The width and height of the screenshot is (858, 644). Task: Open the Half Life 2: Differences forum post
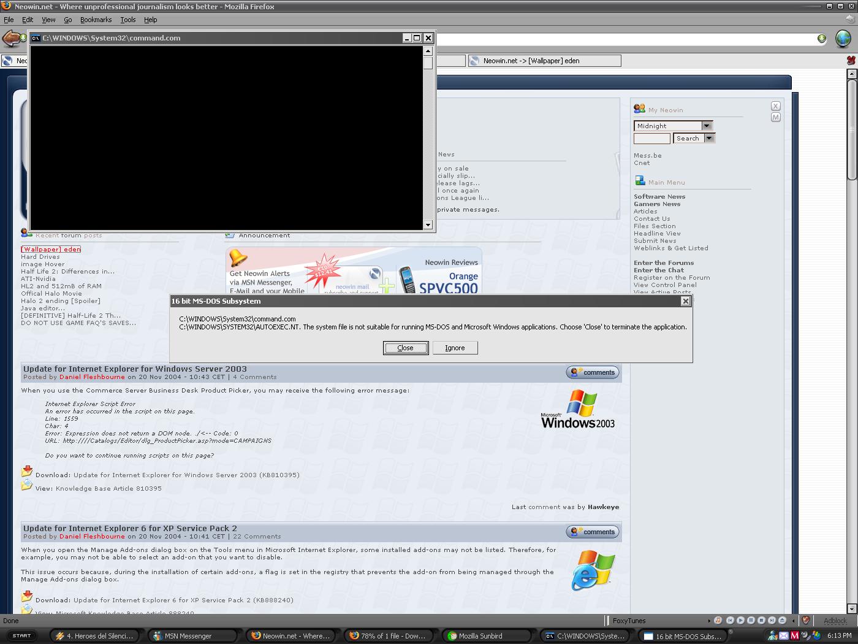[x=67, y=271]
